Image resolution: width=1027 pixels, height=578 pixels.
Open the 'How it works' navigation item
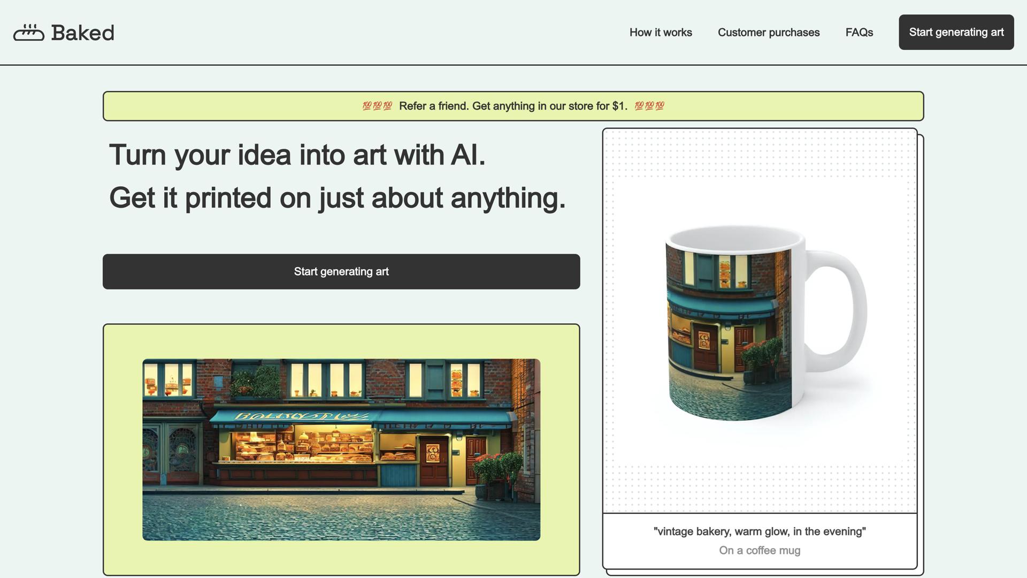point(661,32)
